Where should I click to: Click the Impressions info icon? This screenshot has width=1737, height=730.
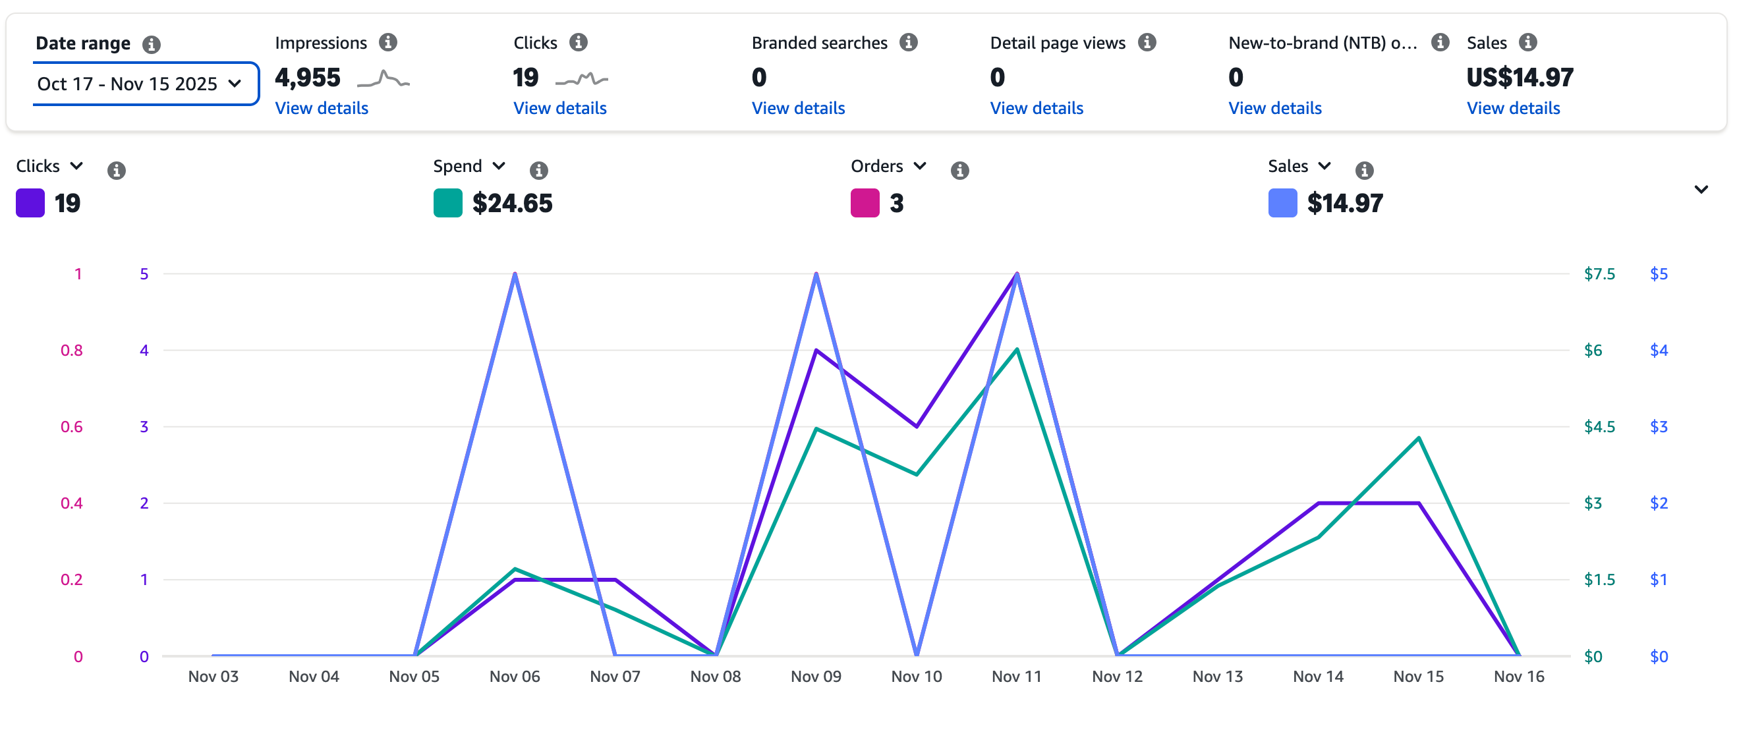coord(387,42)
